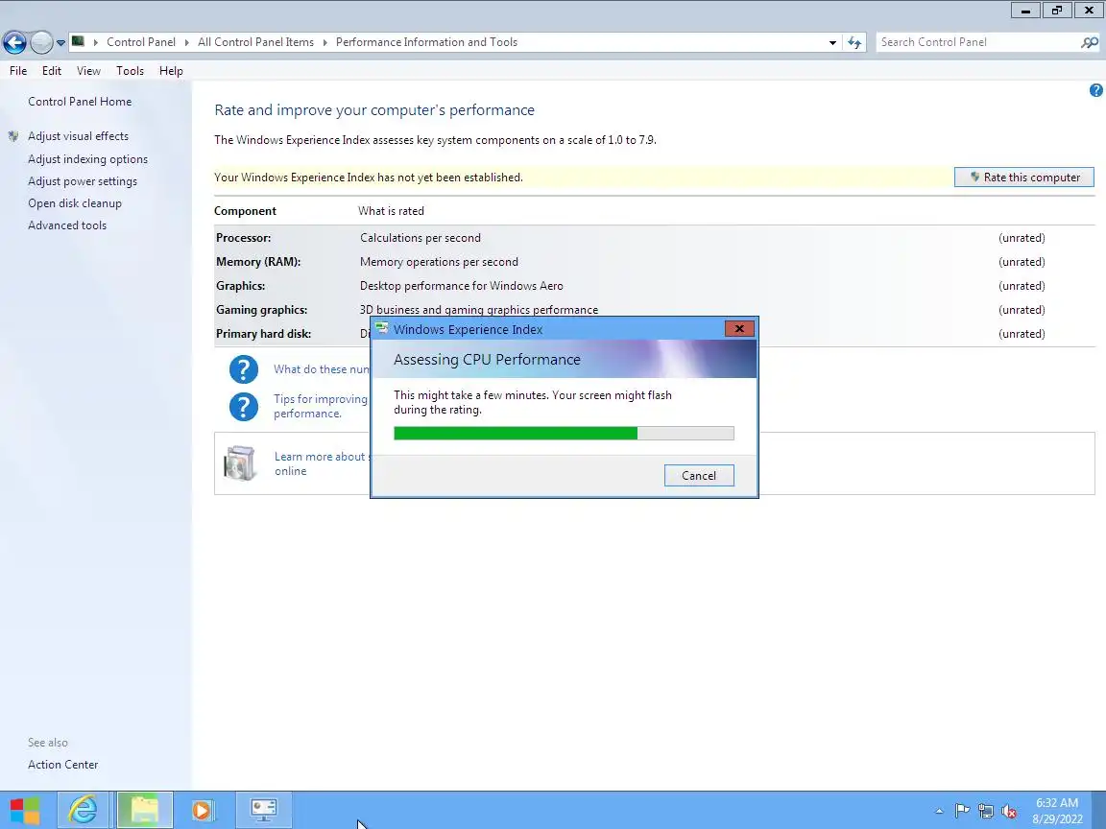The width and height of the screenshot is (1106, 829).
Task: Expand the arrow before Control Panel breadcrumb
Action: [95, 42]
